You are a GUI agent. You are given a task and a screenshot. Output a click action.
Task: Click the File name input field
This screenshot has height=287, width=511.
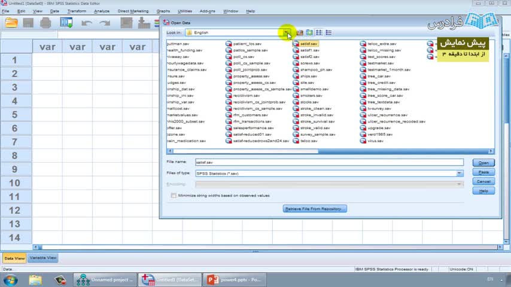[x=329, y=162]
